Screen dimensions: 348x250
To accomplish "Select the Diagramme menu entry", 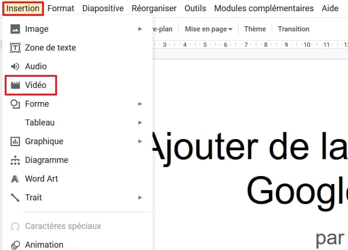I will (x=78, y=160).
